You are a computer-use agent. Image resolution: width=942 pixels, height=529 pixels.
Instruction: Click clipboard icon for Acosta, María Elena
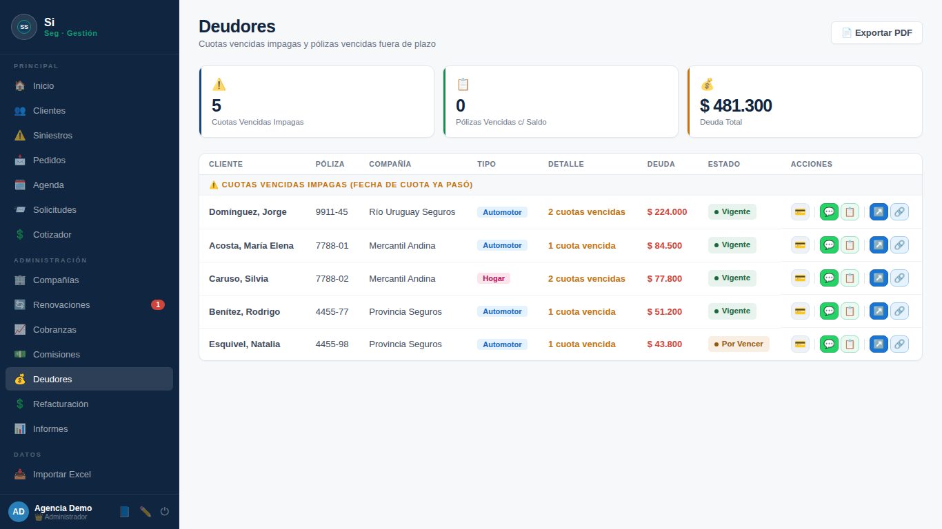pyautogui.click(x=850, y=245)
